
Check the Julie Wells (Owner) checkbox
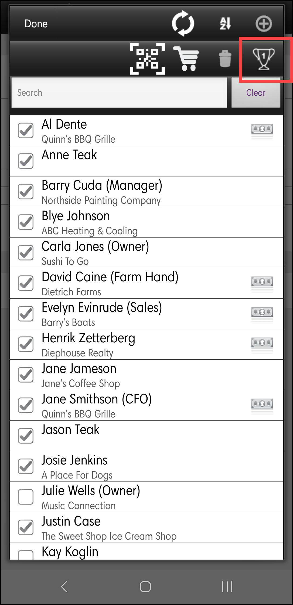click(26, 497)
